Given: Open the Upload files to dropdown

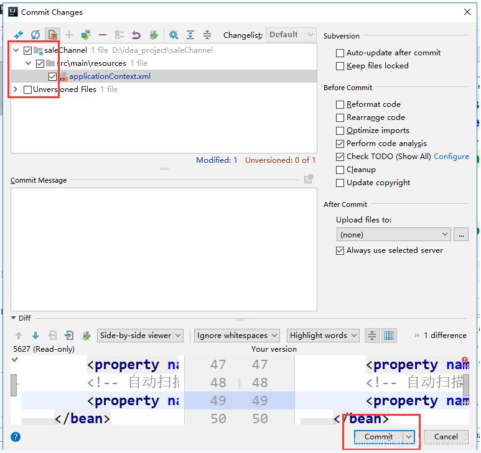Looking at the screenshot, I should pos(393,234).
